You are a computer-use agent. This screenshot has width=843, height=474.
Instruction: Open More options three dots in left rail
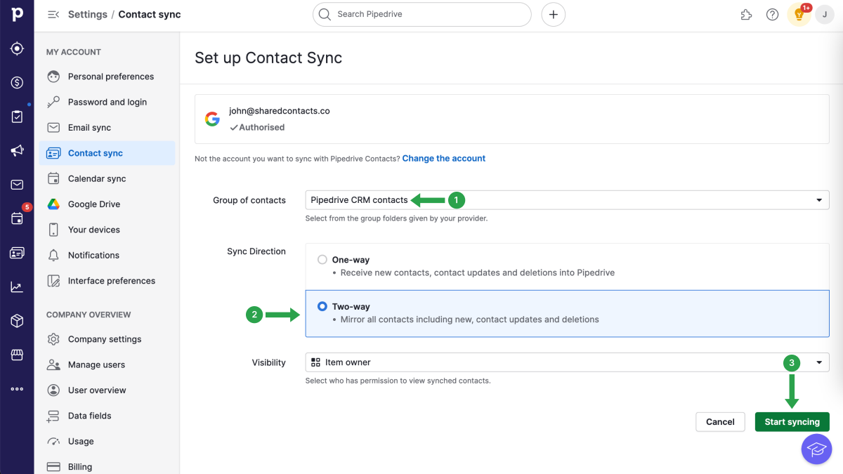[x=17, y=389]
